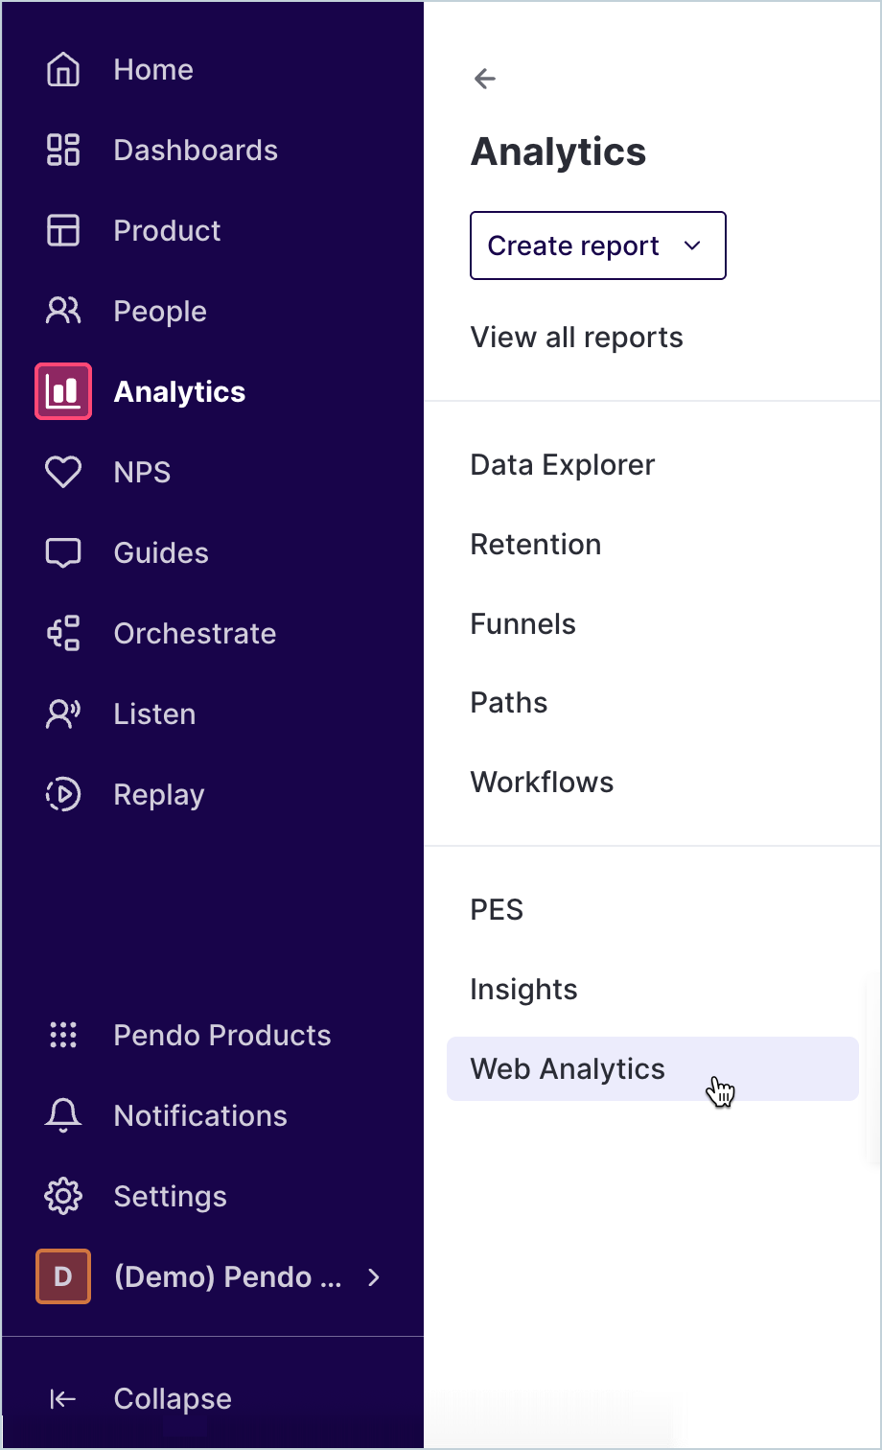The height and width of the screenshot is (1450, 882).
Task: Open Orchestrate from the sidebar
Action: (x=195, y=634)
